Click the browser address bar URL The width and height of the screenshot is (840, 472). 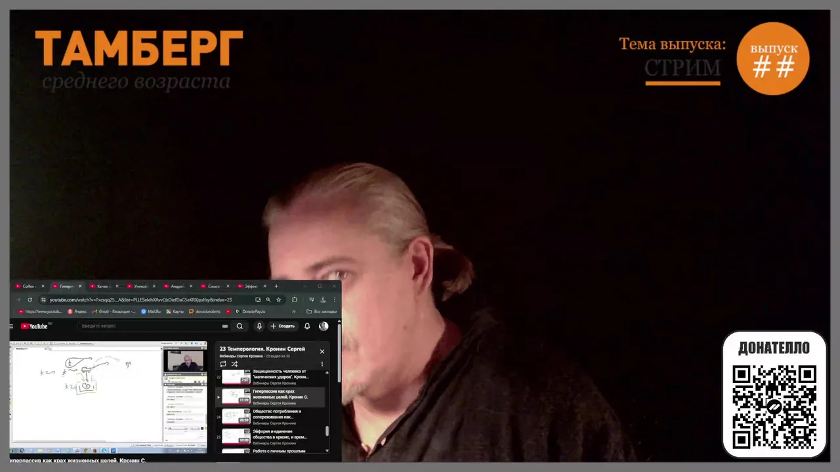(140, 300)
